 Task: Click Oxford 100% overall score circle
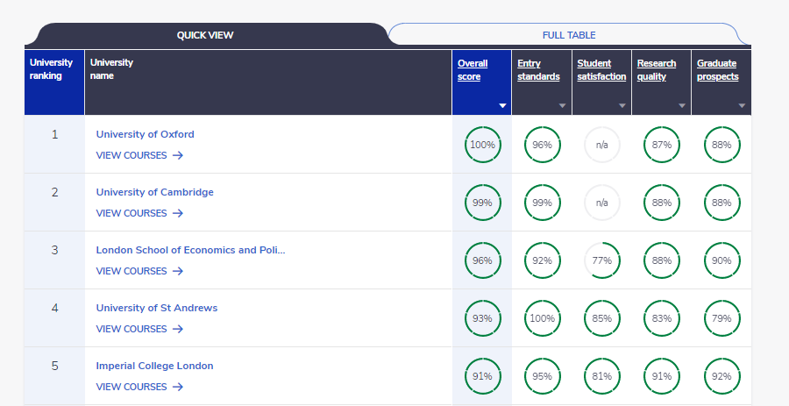pos(482,145)
